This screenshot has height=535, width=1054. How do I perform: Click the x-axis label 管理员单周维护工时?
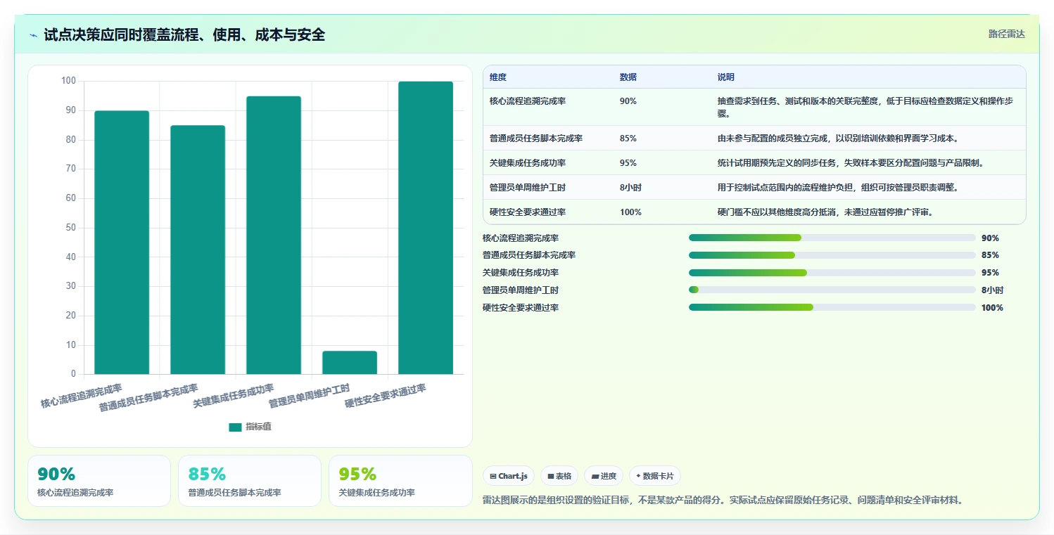click(x=310, y=397)
